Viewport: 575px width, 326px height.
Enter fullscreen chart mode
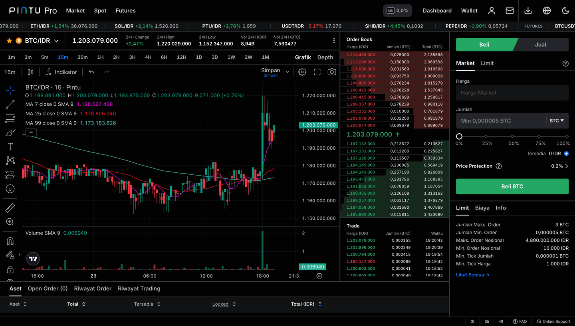click(317, 72)
